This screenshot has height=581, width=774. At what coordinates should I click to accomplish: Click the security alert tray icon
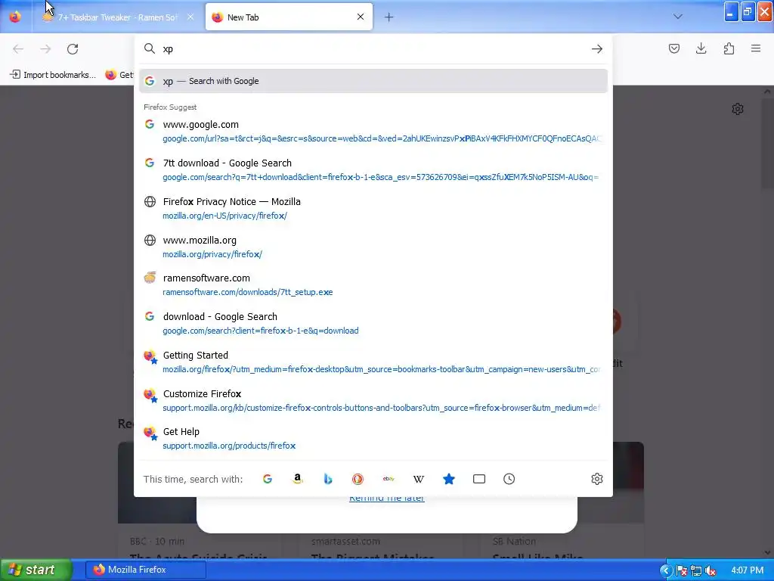point(682,571)
